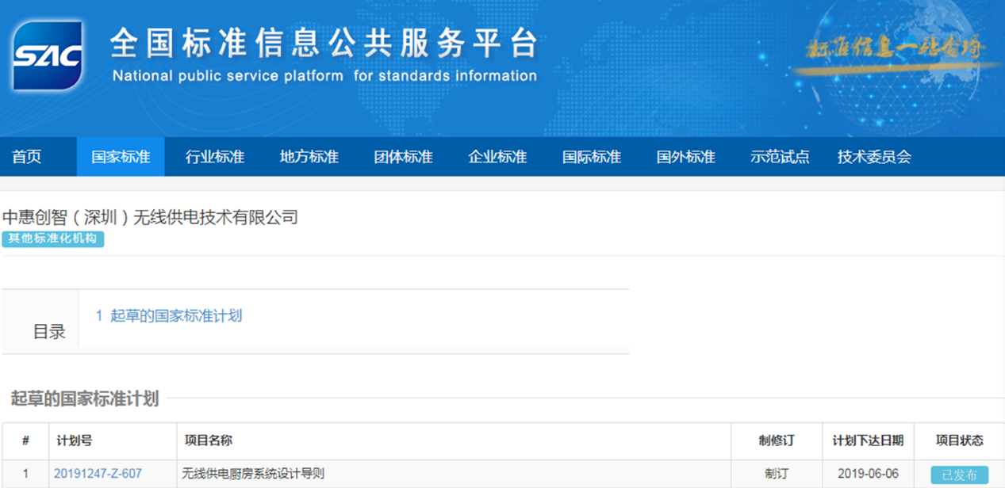Image resolution: width=1005 pixels, height=488 pixels.
Task: Navigate to 国际标准 page
Action: [592, 157]
